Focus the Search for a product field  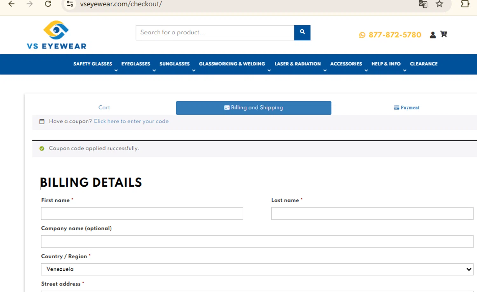215,32
